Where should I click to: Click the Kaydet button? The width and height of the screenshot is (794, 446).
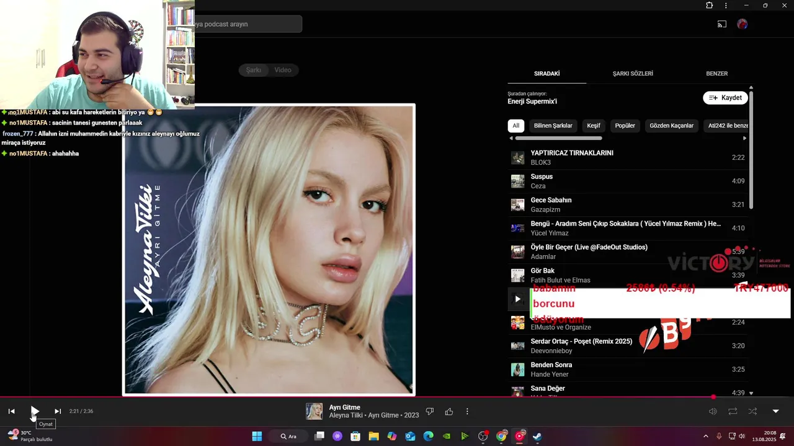pyautogui.click(x=725, y=98)
